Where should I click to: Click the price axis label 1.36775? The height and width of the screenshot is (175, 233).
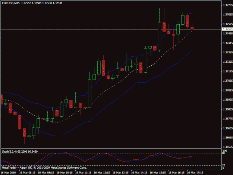(228, 119)
